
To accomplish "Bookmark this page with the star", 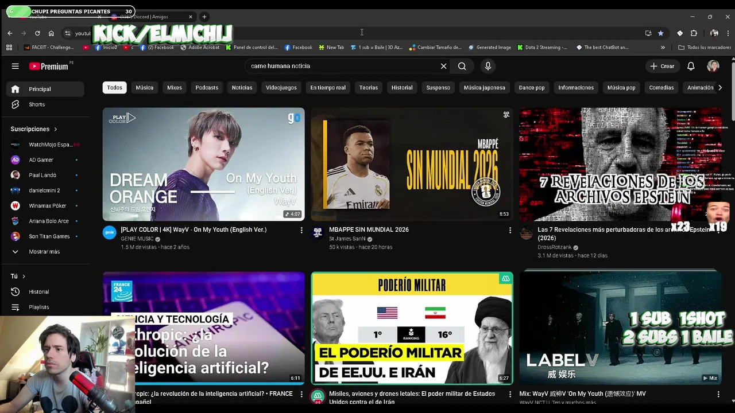I will [660, 33].
